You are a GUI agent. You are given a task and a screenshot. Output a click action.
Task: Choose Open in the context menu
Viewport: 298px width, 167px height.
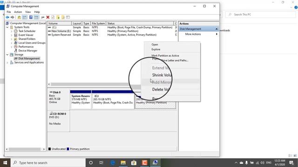point(155,45)
